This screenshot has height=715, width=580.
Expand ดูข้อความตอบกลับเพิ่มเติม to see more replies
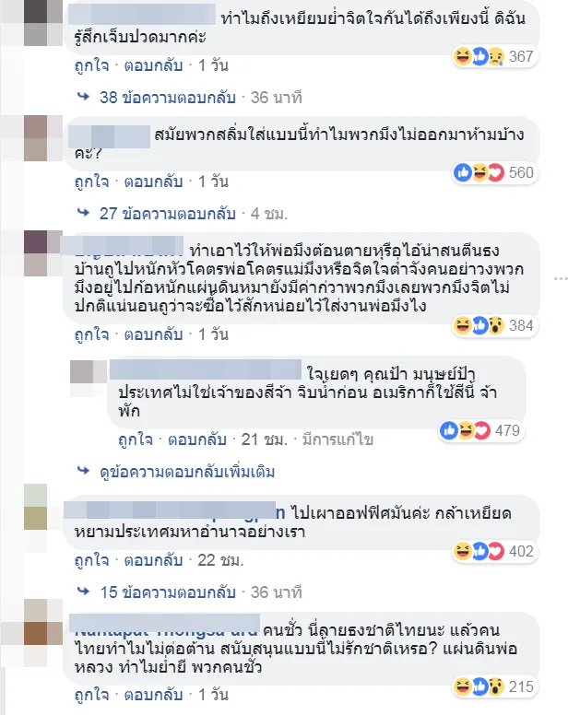pyautogui.click(x=187, y=472)
